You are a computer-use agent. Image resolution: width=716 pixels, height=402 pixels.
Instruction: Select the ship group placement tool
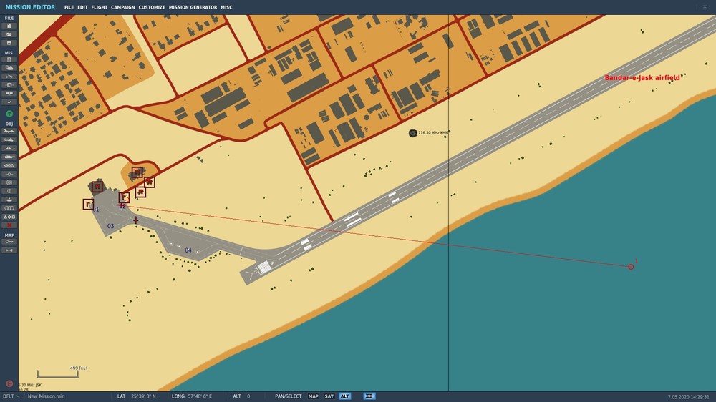(x=9, y=148)
